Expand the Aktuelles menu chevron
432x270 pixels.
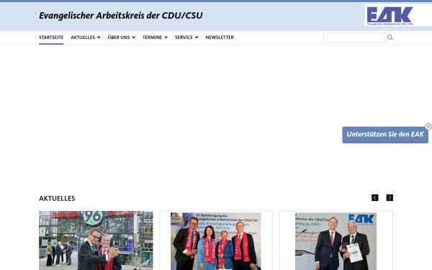coord(99,37)
